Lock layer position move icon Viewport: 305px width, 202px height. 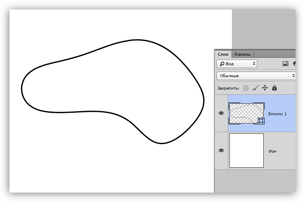coord(265,88)
